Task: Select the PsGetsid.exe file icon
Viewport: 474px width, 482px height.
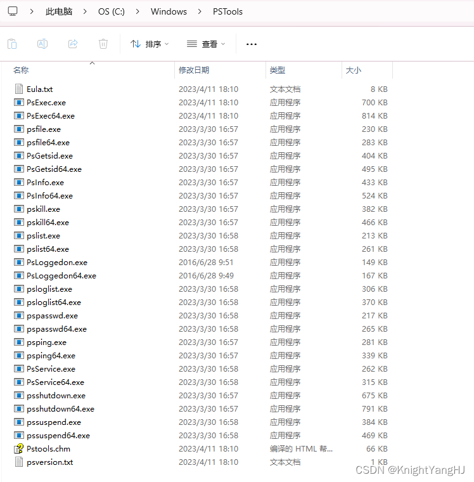Action: [19, 155]
